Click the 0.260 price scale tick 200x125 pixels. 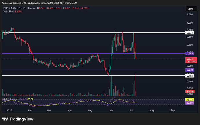coord(190,66)
